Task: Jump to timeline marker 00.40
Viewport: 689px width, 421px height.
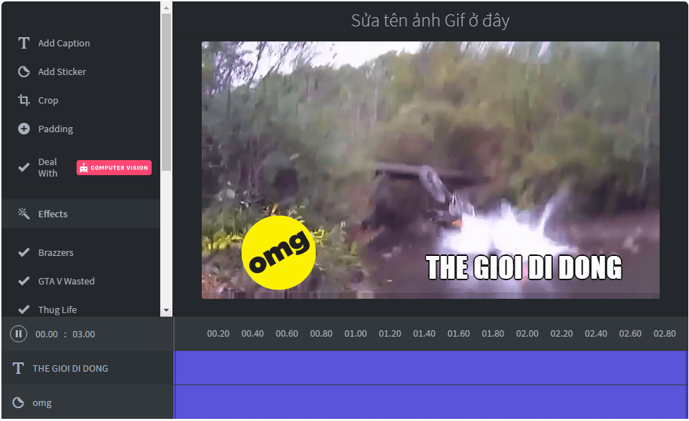Action: click(253, 334)
